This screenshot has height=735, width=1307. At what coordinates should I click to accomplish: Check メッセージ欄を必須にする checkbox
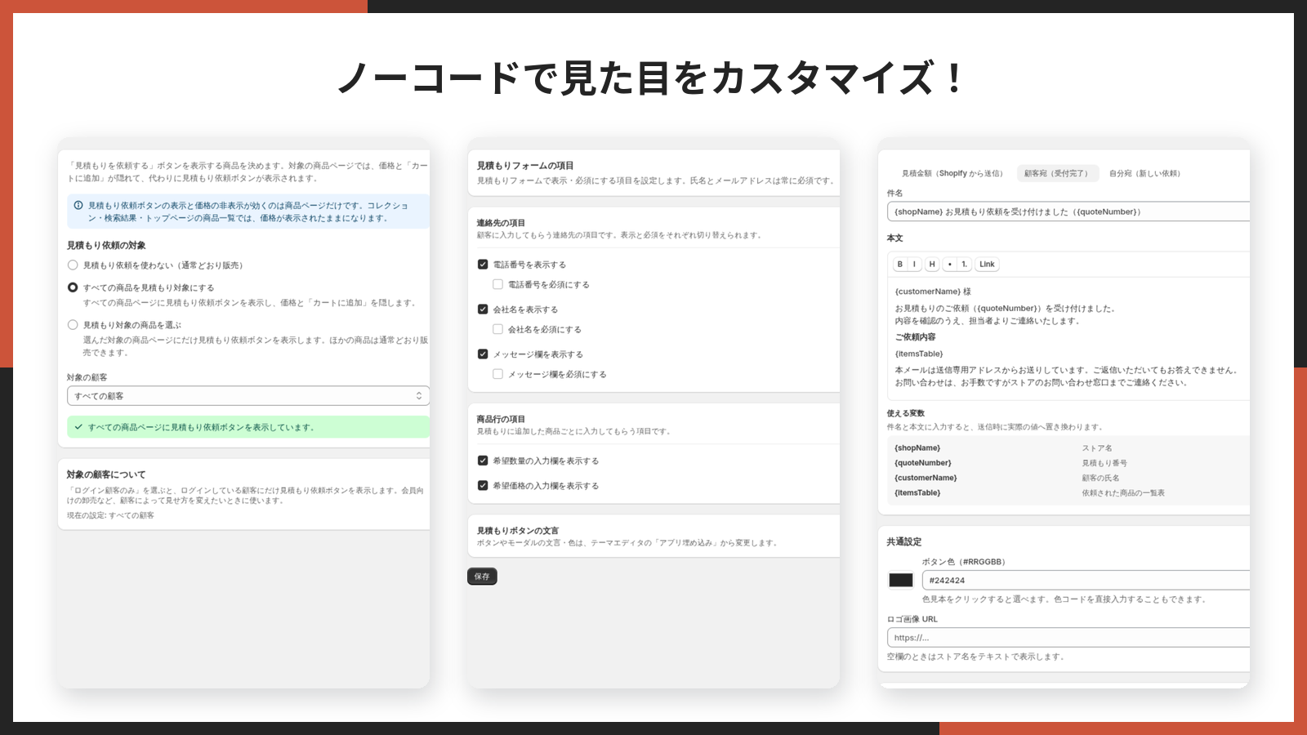point(497,374)
